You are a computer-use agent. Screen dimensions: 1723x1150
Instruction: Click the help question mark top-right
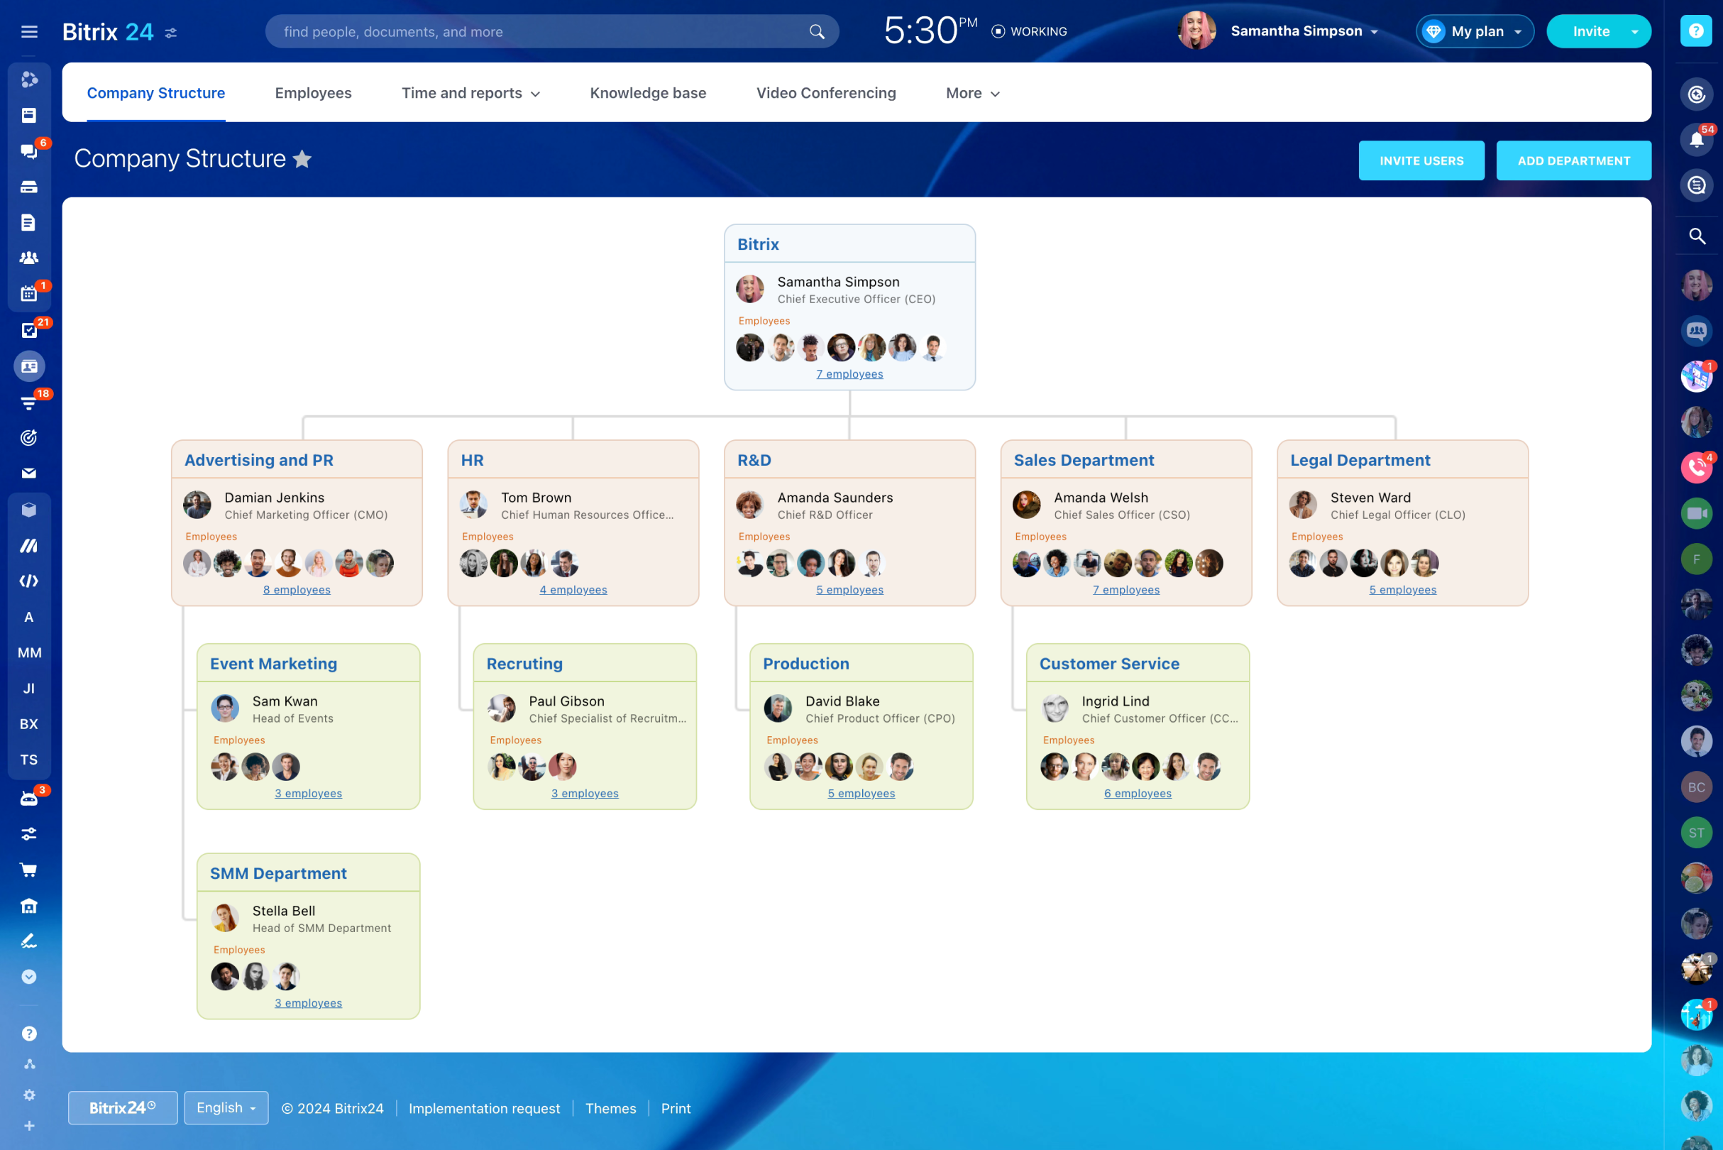[x=1695, y=31]
